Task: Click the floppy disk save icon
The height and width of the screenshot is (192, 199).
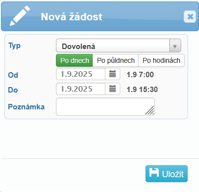Action: pos(154,173)
